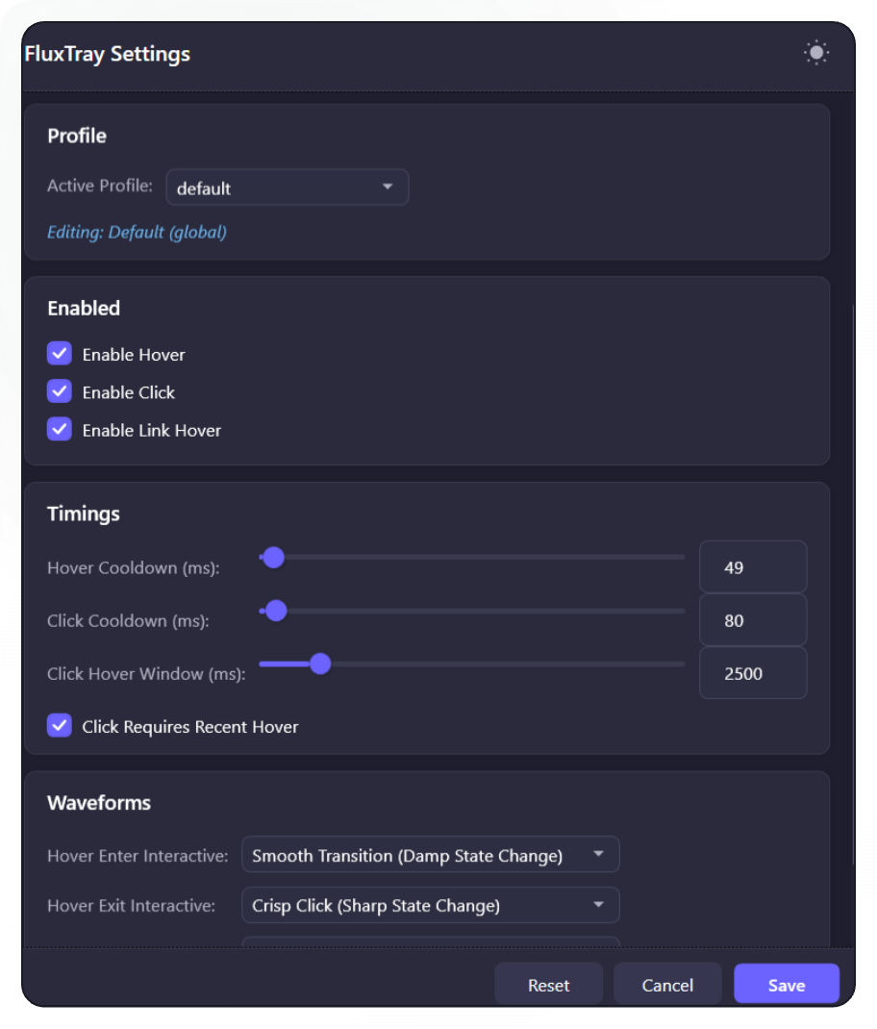
Task: Open the Hover Enter Interactive waveform dropdown
Action: [429, 854]
